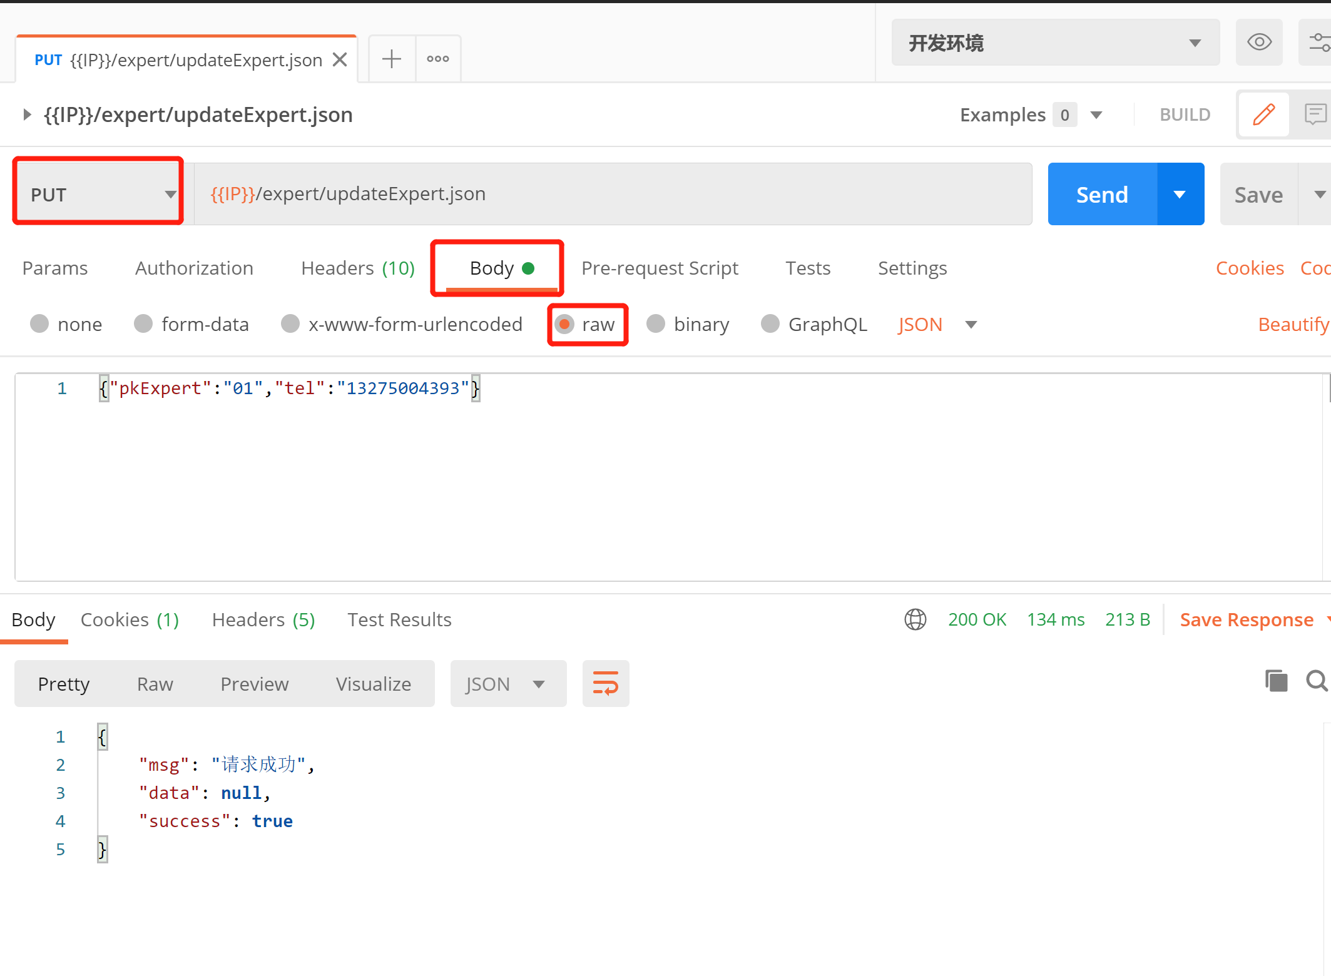Open the 开发环境 environment dropdown

click(x=1055, y=43)
